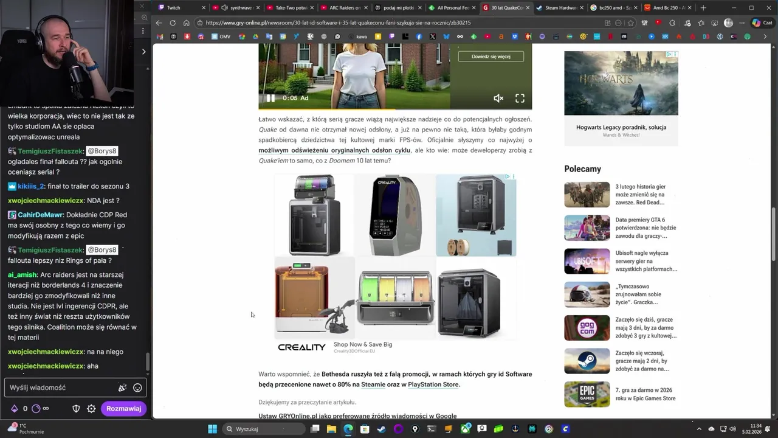Show hidden system tray icons chevron
The height and width of the screenshot is (438, 778).
click(700, 429)
